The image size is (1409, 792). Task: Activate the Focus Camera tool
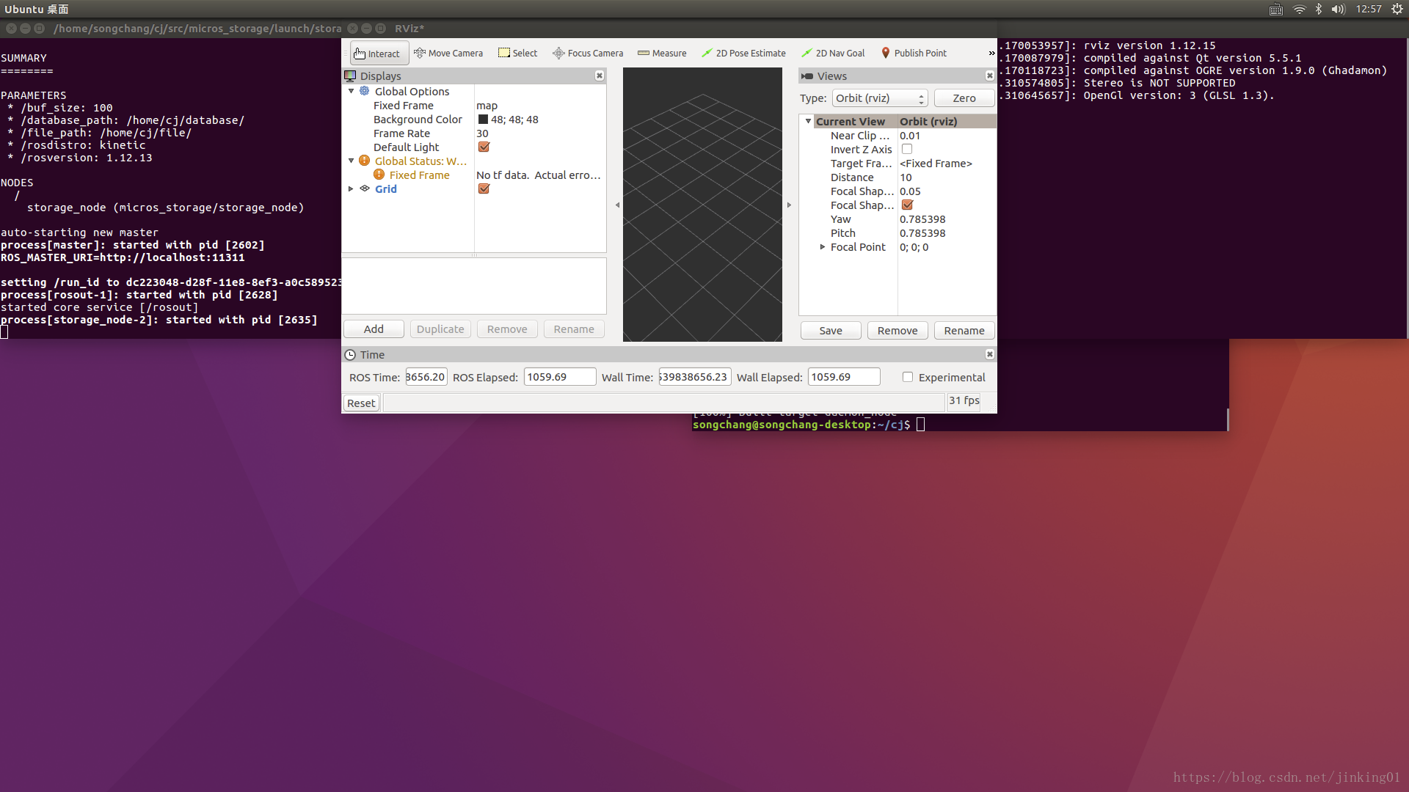[587, 54]
